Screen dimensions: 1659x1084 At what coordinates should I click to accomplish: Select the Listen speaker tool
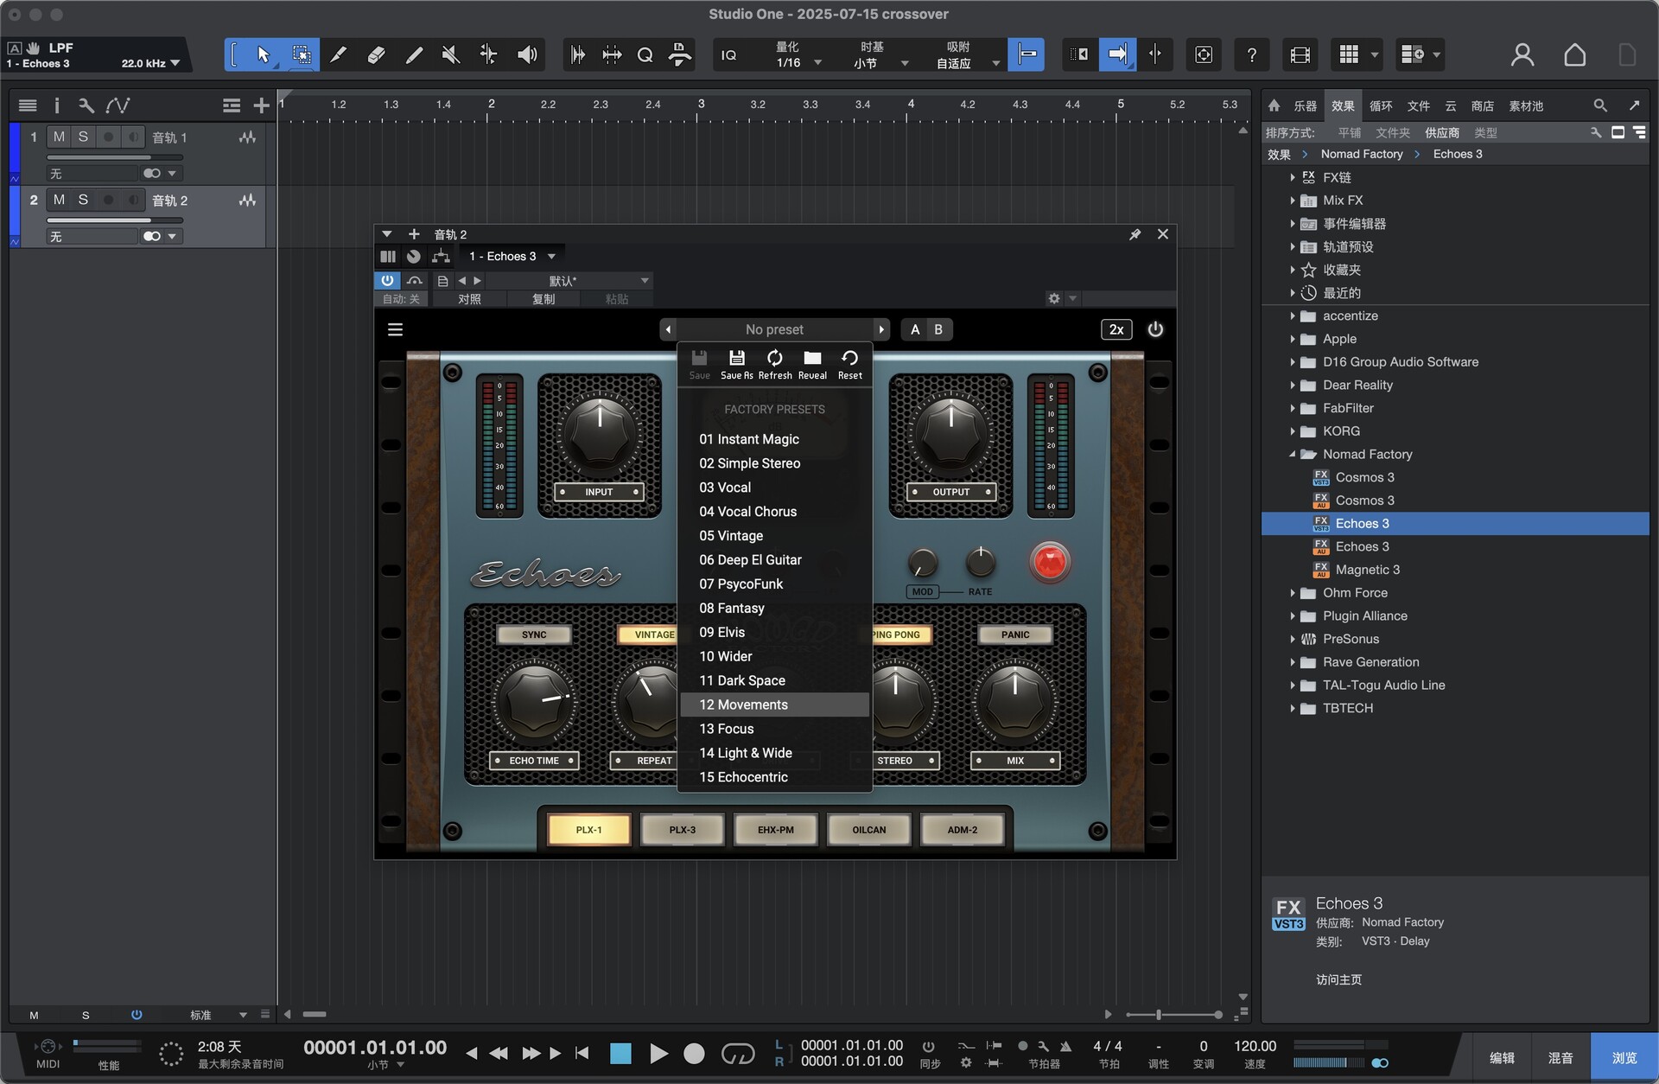point(527,55)
